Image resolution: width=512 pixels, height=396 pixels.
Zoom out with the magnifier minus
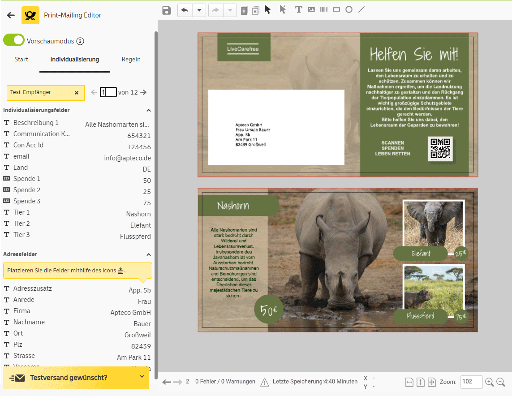[x=500, y=382]
